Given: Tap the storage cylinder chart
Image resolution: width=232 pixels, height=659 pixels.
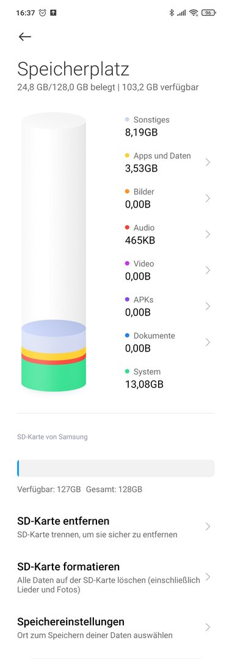Looking at the screenshot, I should pos(54,252).
